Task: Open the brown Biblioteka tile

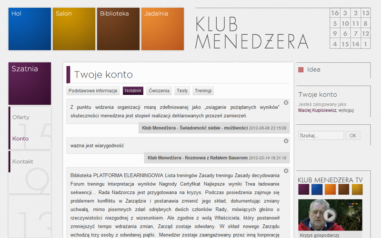Action: coord(118,29)
